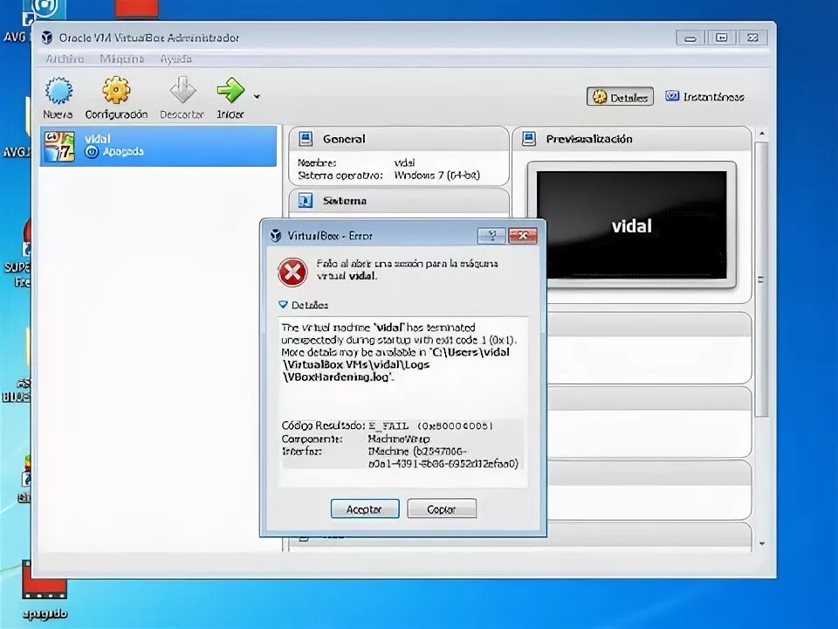Click the VirtualBox logo in main title bar
Image resolution: width=838 pixels, height=629 pixels.
[x=47, y=38]
